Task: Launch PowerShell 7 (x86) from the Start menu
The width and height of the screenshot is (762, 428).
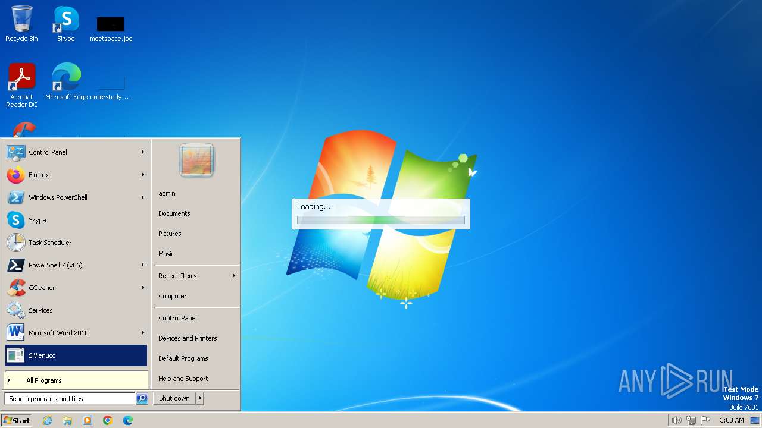Action: [x=76, y=265]
